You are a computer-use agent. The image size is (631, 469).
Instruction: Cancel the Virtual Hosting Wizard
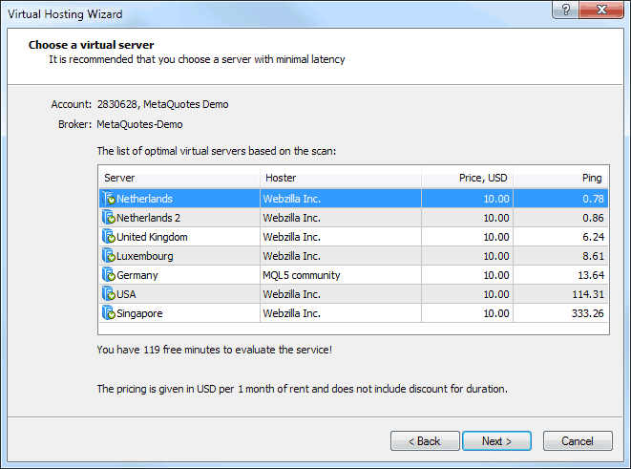click(578, 441)
